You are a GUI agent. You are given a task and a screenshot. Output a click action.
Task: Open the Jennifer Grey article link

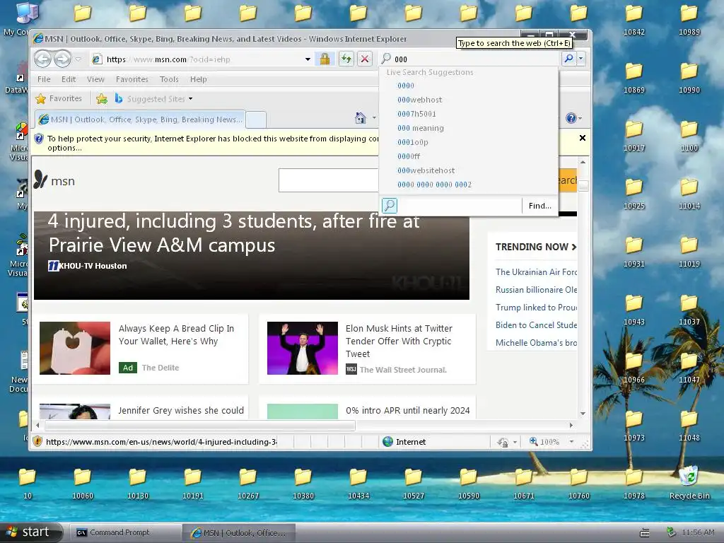181,411
